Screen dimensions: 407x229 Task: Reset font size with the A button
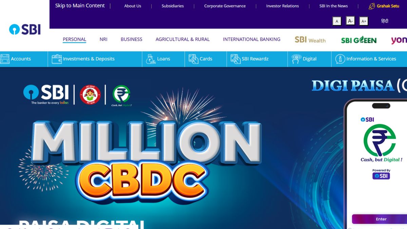pyautogui.click(x=337, y=21)
